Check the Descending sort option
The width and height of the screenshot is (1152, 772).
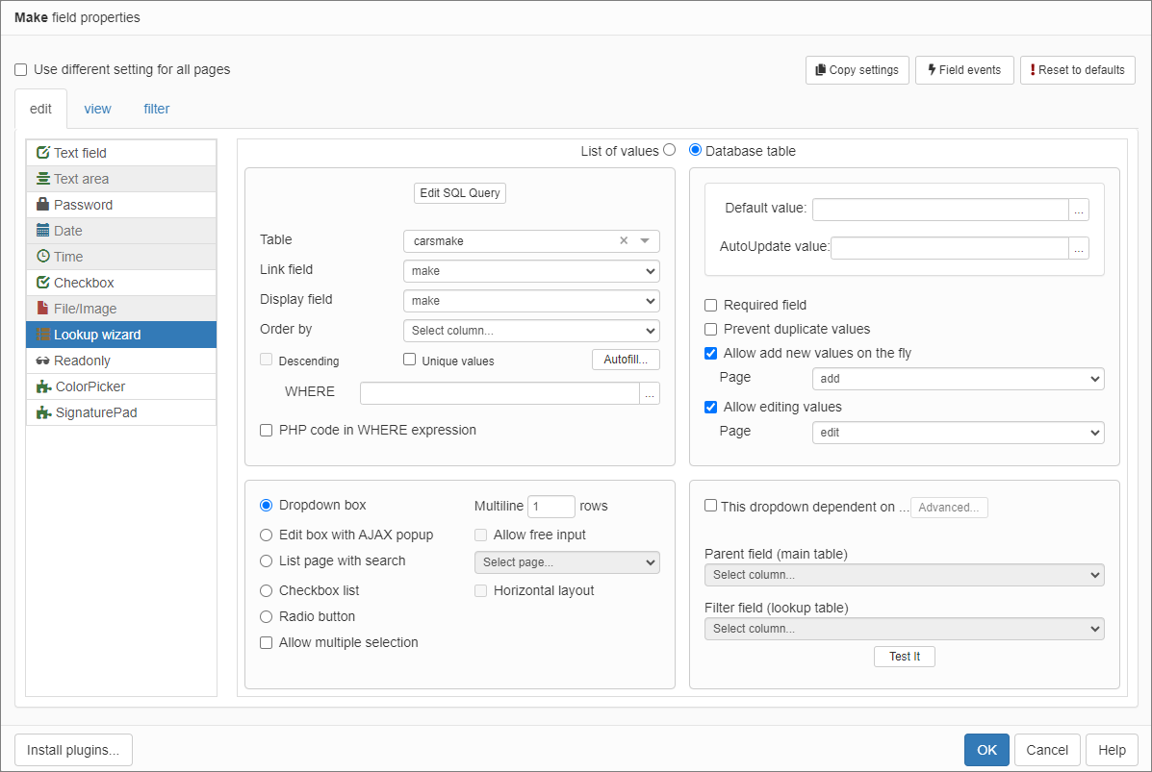click(267, 359)
